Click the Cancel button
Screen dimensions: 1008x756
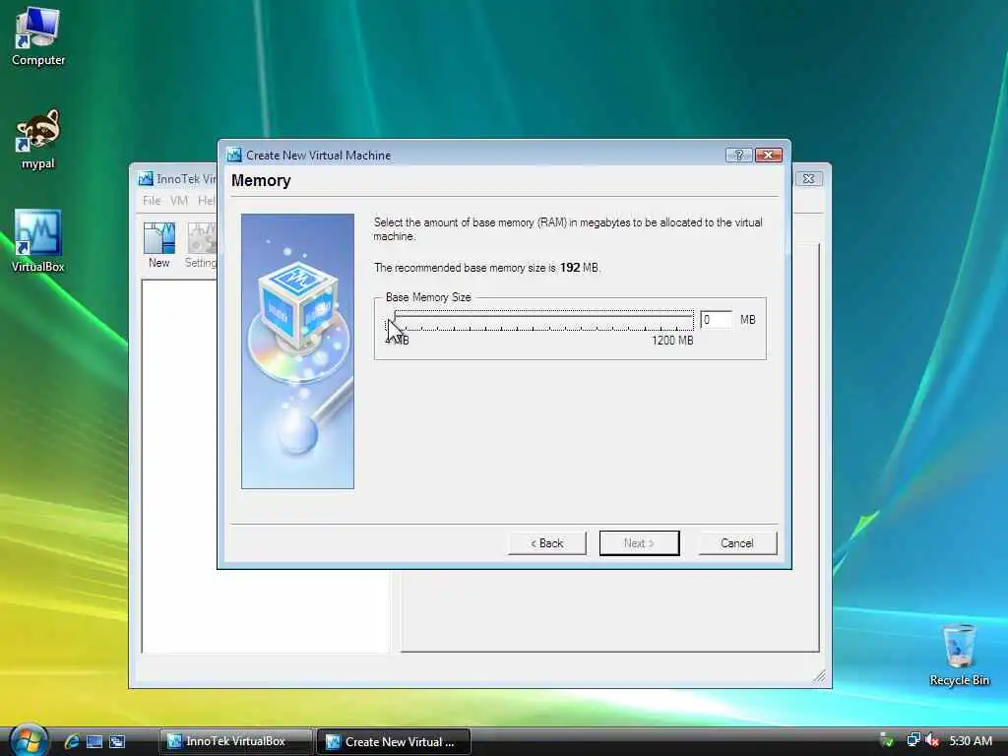pyautogui.click(x=737, y=543)
